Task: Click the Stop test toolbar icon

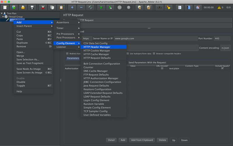Action: 119,7
